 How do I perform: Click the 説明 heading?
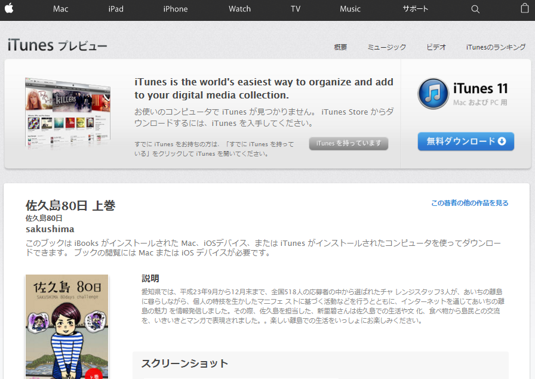(150, 278)
